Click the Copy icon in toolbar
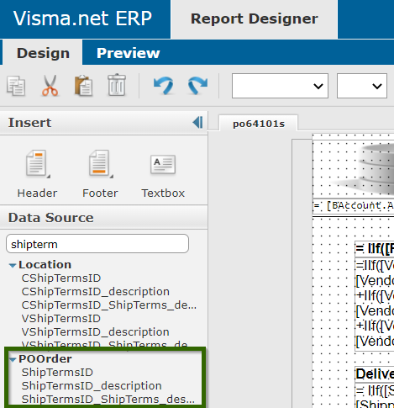 16,86
